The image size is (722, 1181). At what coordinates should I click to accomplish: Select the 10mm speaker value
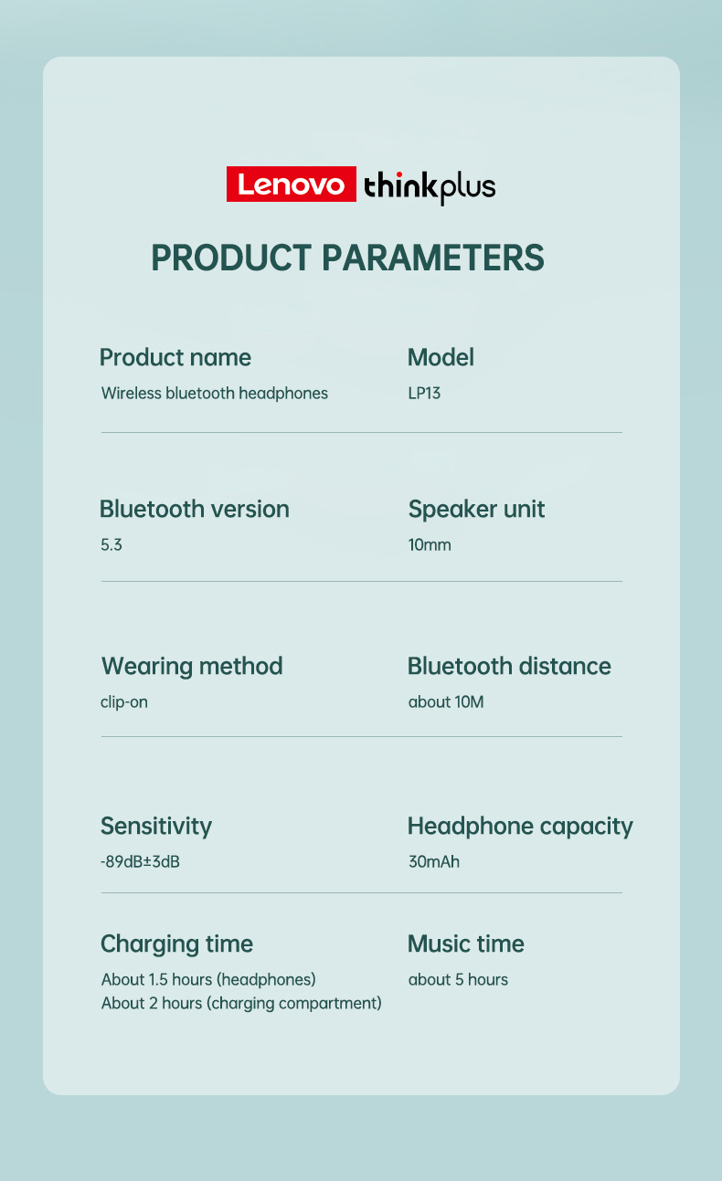[430, 545]
